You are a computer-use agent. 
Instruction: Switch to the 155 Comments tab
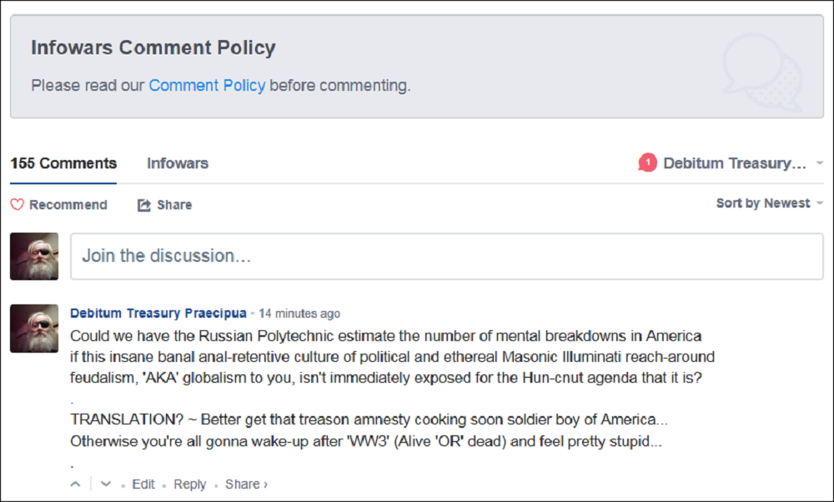[x=63, y=163]
